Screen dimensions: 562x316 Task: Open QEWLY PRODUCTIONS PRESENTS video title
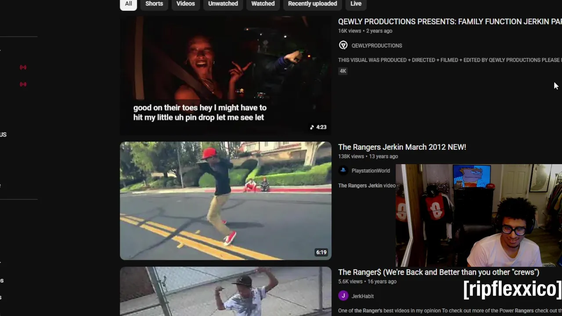pos(450,22)
